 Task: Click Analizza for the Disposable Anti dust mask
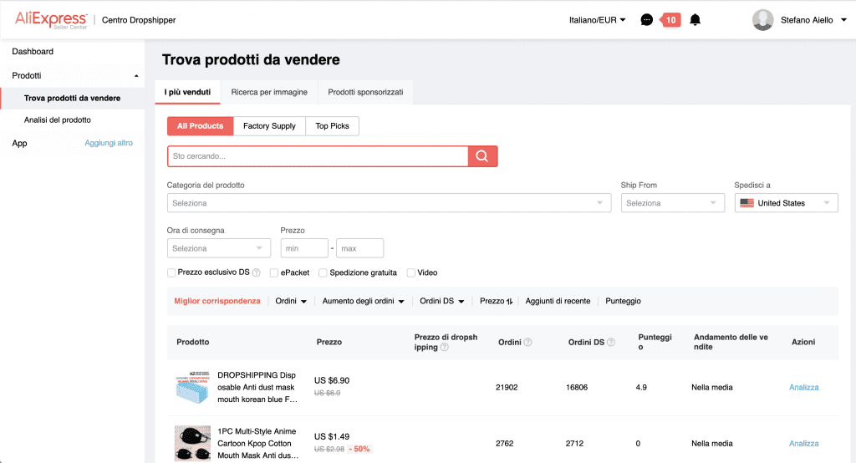pos(803,387)
